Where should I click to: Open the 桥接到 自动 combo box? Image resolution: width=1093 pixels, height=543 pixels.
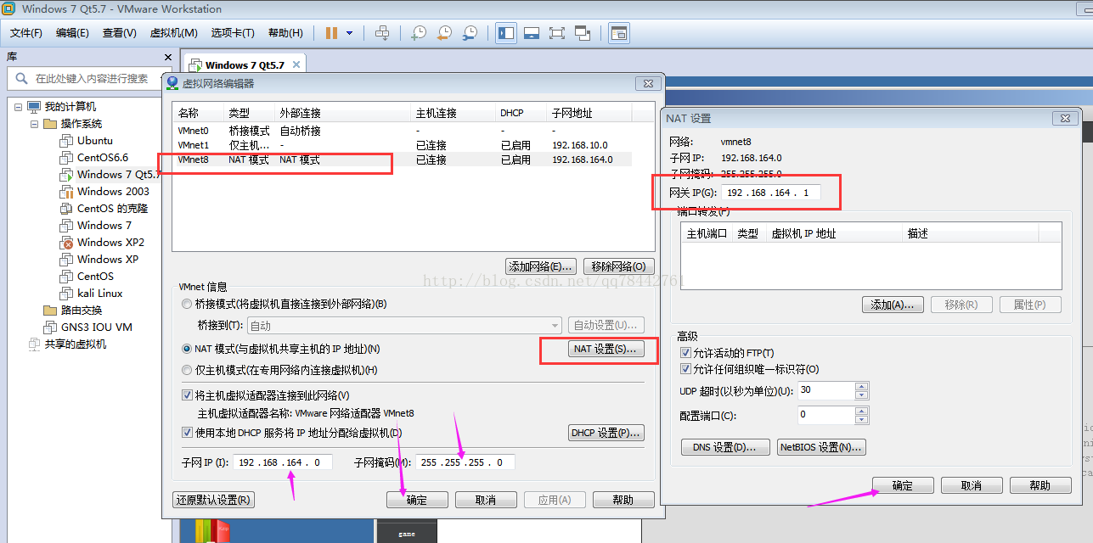[404, 326]
